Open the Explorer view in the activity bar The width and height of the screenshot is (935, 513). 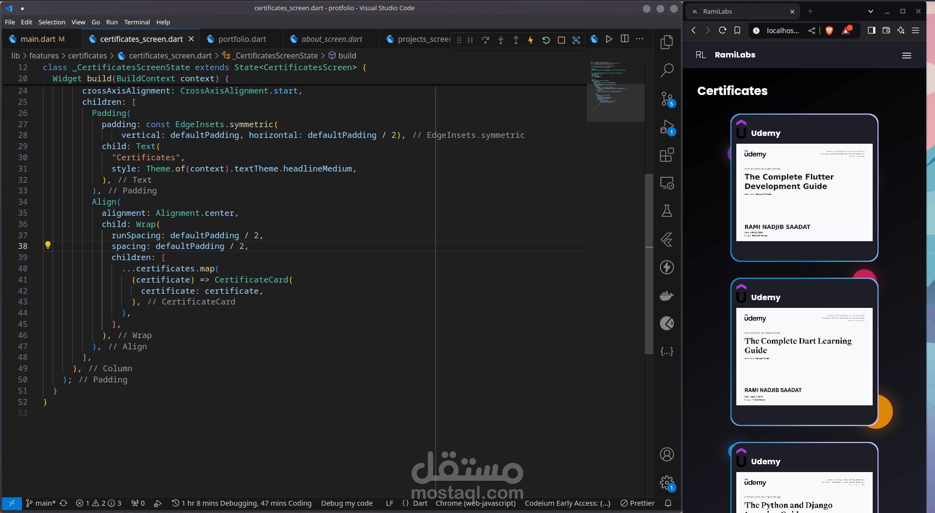tap(667, 42)
